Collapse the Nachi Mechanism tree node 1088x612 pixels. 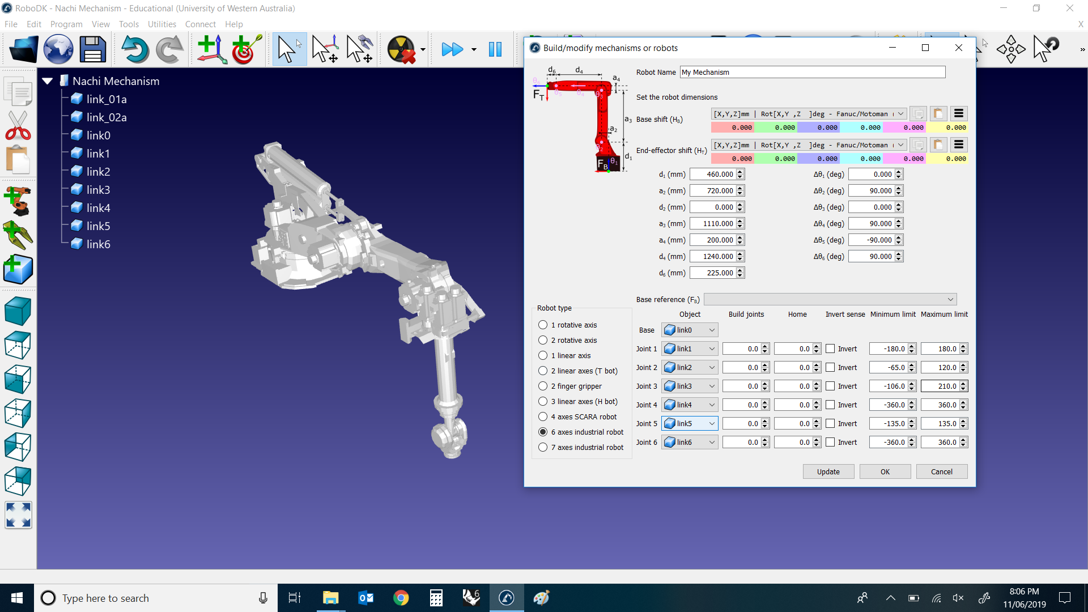click(48, 81)
